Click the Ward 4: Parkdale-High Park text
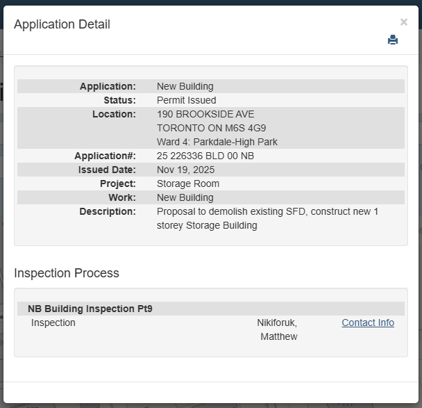 [217, 142]
